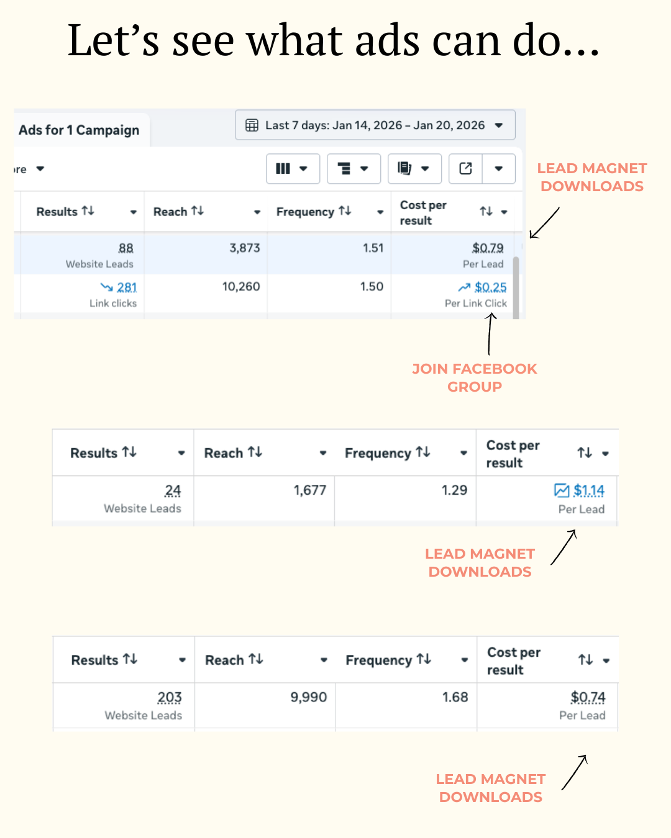Click the $0.74 cost in bottom table
Viewport: 671px width, 838px height.
point(588,697)
